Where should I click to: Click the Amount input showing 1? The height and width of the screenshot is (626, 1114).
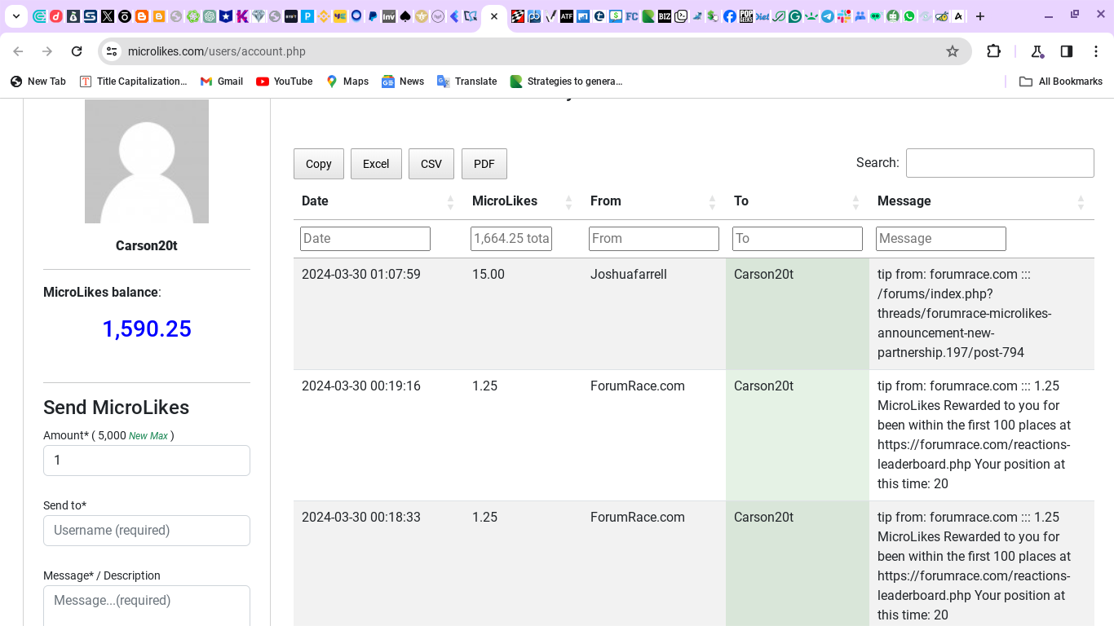point(147,461)
